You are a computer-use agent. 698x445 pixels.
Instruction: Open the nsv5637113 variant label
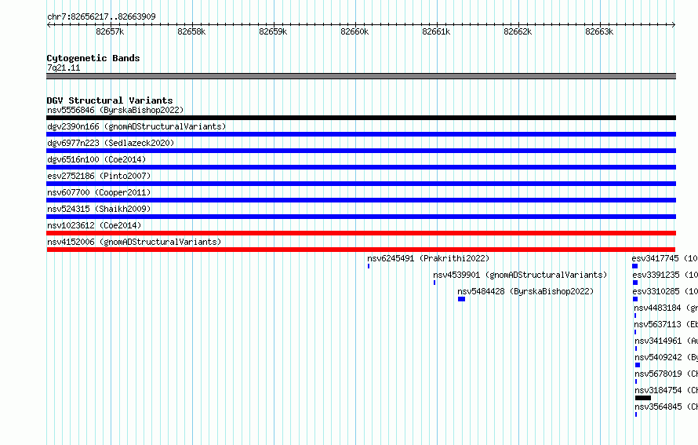click(666, 324)
